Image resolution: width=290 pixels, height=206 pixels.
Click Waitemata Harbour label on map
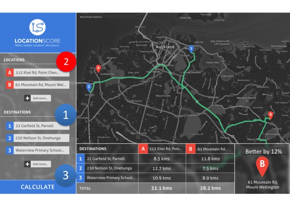pyautogui.click(x=91, y=17)
